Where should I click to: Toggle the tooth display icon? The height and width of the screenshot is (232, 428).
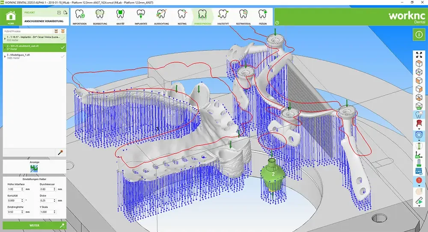[419, 115]
